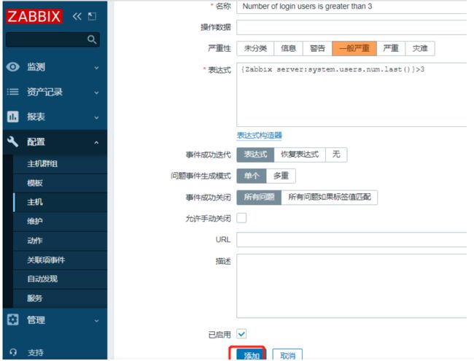This screenshot has width=474, height=361.
Task: Open the 监测 menu
Action: pyautogui.click(x=55, y=67)
